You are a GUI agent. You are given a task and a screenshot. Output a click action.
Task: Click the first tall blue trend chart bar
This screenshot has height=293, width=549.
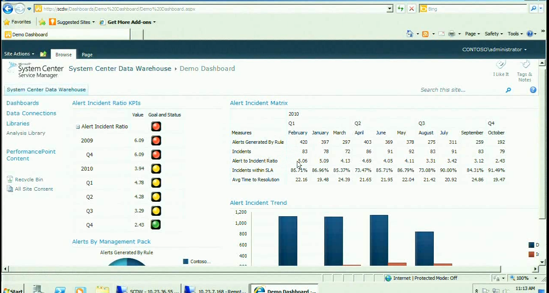click(x=288, y=241)
